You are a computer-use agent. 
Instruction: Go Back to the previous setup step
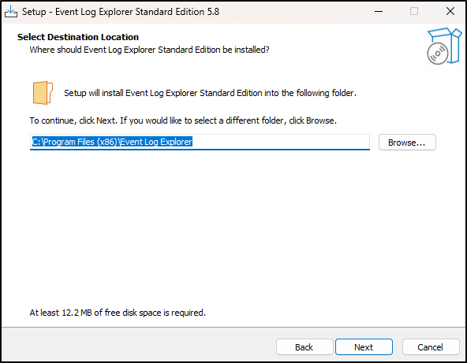click(x=304, y=347)
